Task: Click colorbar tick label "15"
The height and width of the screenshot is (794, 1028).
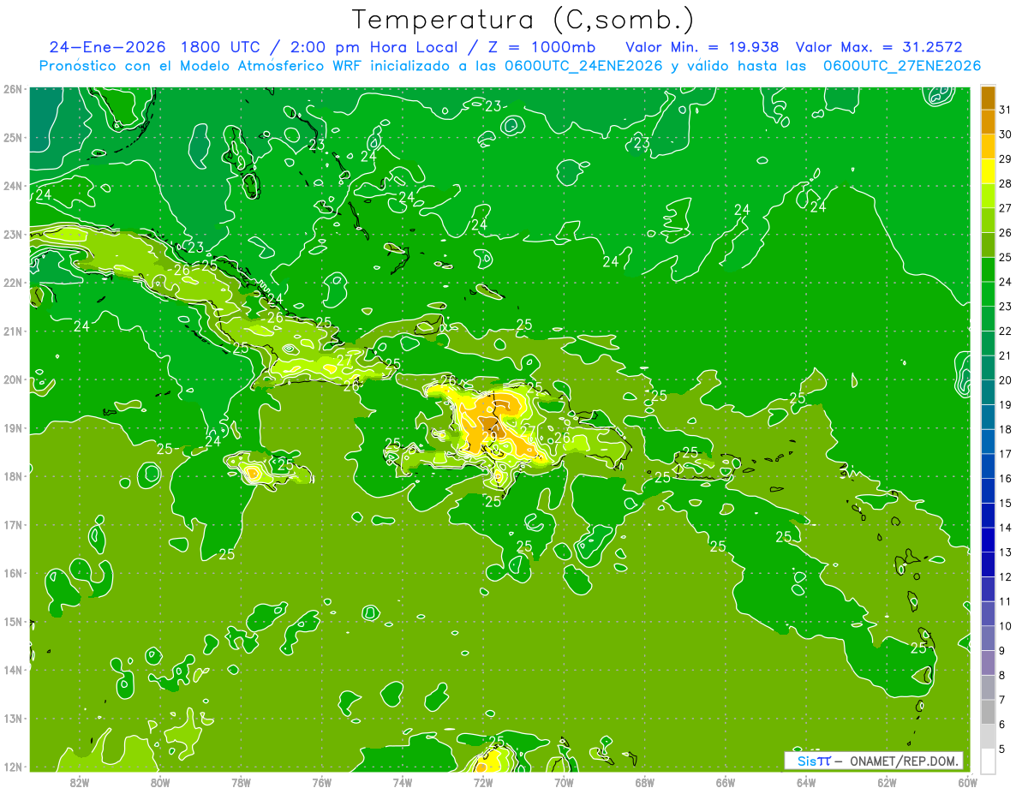Action: pos(1006,503)
